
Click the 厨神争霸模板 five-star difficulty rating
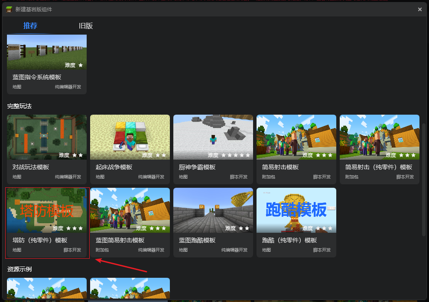click(x=236, y=155)
